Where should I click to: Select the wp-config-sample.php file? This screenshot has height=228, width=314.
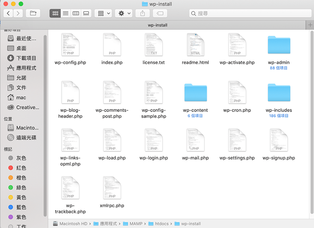click(x=153, y=100)
